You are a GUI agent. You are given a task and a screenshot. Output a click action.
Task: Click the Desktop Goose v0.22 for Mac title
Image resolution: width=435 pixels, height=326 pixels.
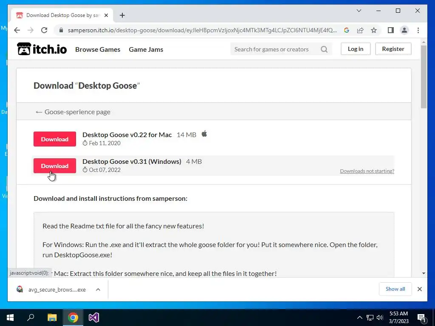click(x=127, y=135)
